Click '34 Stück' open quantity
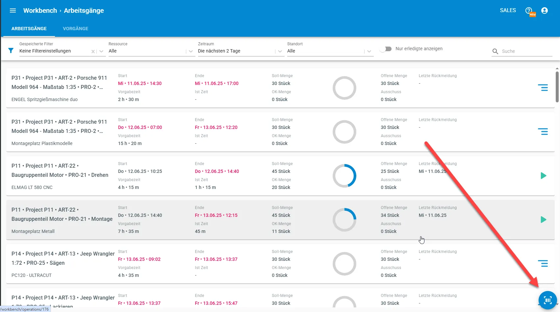Viewport: 560px width, 312px height. click(390, 215)
